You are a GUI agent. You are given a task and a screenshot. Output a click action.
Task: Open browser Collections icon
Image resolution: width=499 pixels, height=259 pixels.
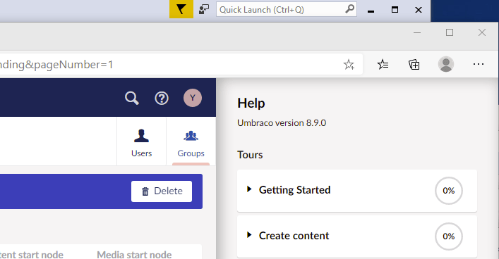coord(414,65)
